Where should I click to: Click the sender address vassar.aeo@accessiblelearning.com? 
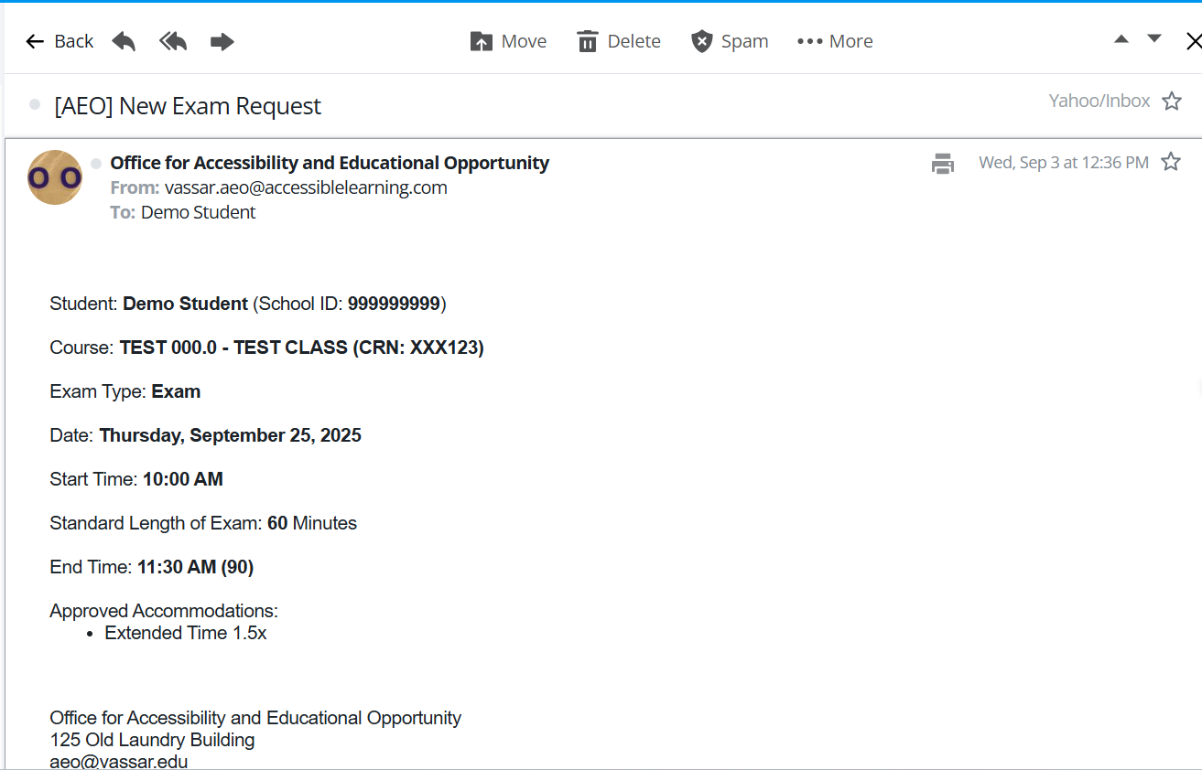pyautogui.click(x=306, y=187)
